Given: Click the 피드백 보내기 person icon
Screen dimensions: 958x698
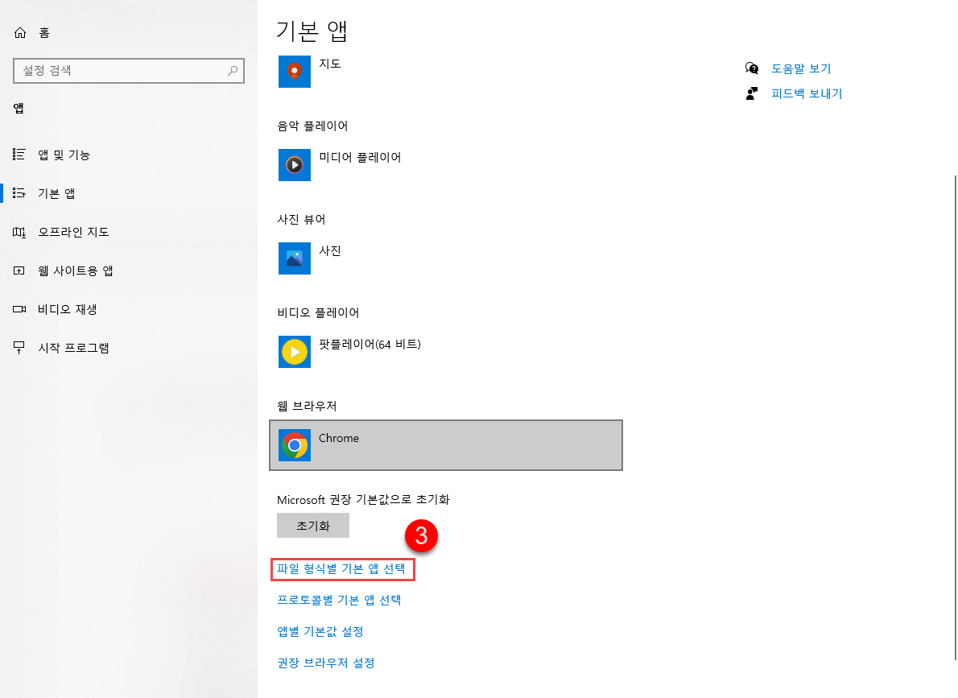Looking at the screenshot, I should (752, 93).
